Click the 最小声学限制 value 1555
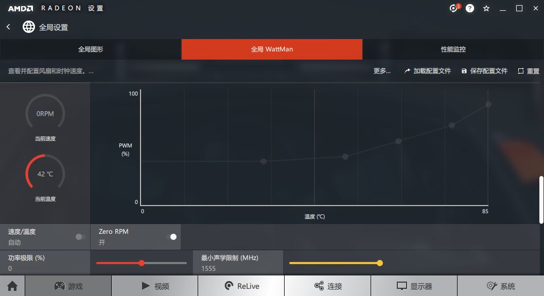 point(208,268)
